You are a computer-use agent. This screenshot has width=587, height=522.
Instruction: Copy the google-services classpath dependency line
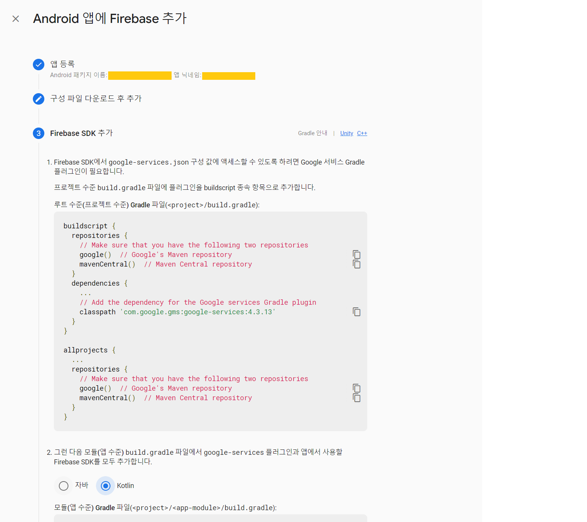coord(357,312)
